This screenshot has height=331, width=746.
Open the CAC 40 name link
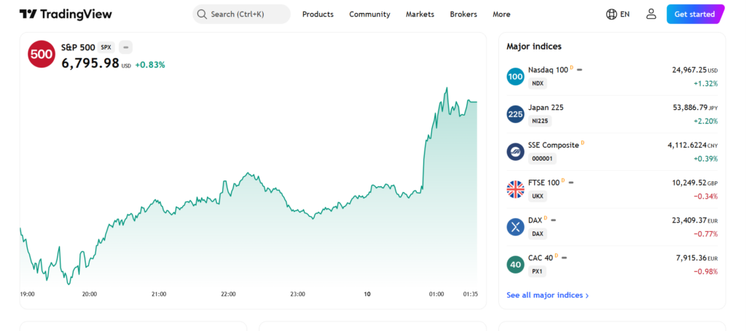[x=541, y=258]
